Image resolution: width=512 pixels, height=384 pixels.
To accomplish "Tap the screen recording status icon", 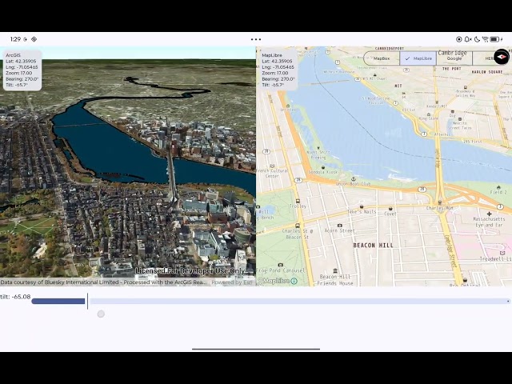I will (458, 39).
